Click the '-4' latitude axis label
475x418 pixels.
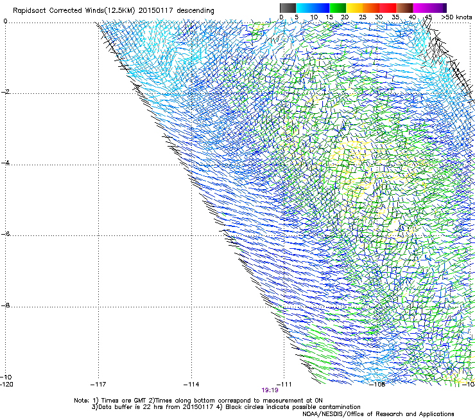5,163
